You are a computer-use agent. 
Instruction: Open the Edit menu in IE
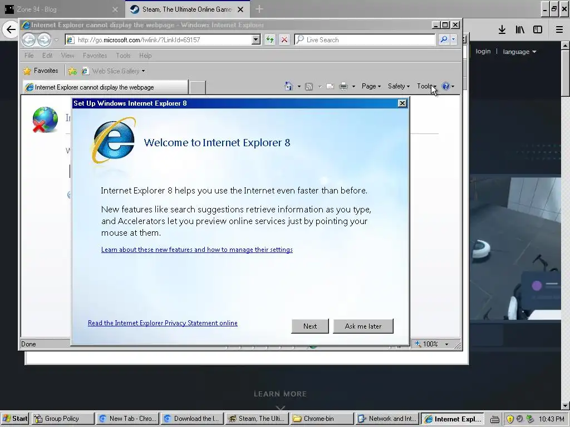[x=47, y=56]
